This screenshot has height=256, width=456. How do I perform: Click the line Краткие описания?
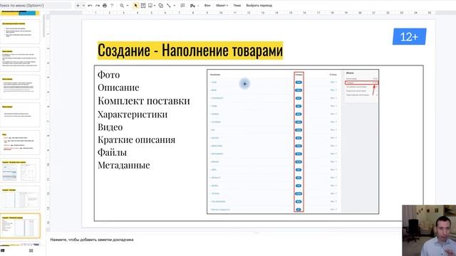[x=136, y=140]
